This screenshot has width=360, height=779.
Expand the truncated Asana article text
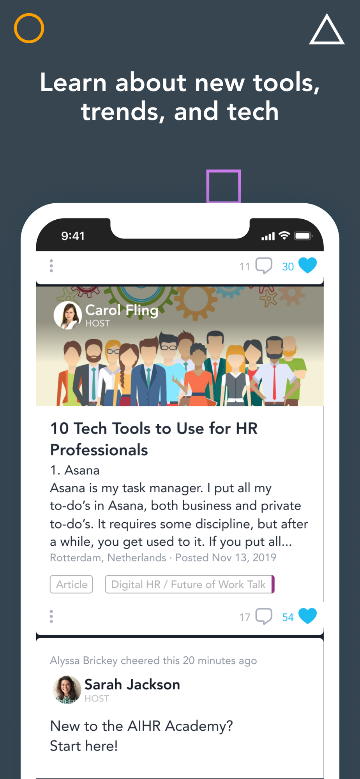coord(179,515)
